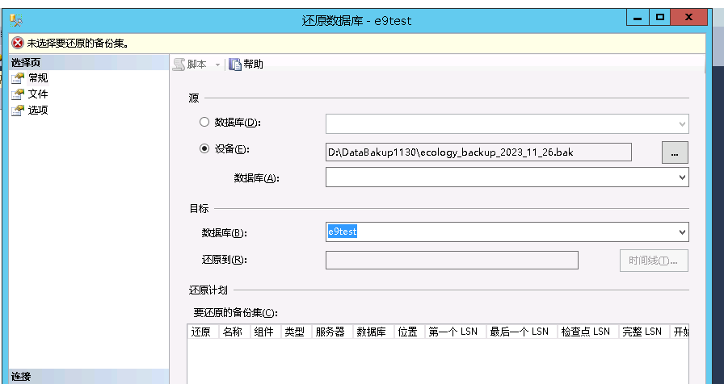The image size is (724, 384).
Task: Click the red error icon in the message bar
Action: tap(18, 44)
